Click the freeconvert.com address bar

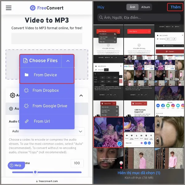click(47, 181)
